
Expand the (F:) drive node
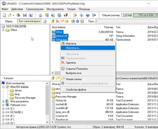click(3, 120)
